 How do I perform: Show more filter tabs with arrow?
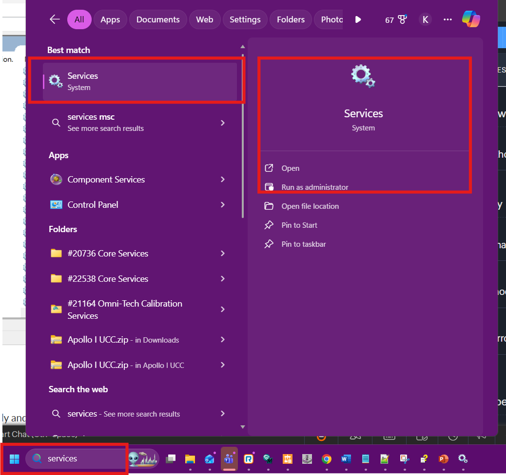pos(358,19)
